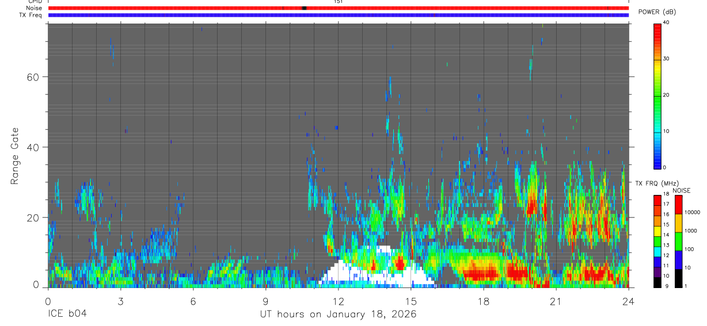Click the 0 label on the POWER scale

(666, 167)
